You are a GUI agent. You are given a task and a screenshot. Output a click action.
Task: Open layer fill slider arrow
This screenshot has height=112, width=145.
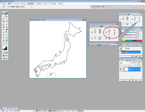[x=141, y=66]
